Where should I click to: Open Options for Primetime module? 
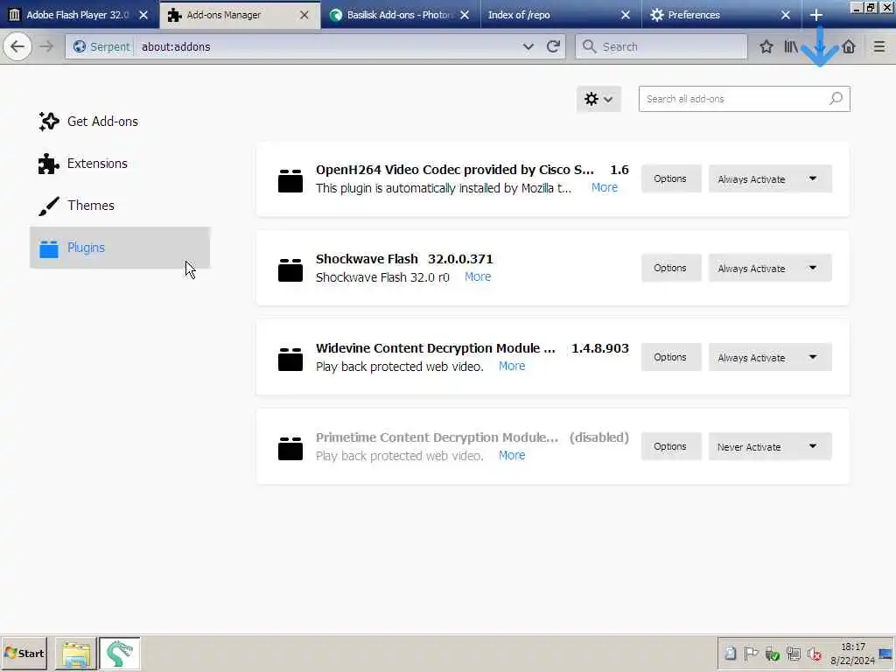[670, 446]
